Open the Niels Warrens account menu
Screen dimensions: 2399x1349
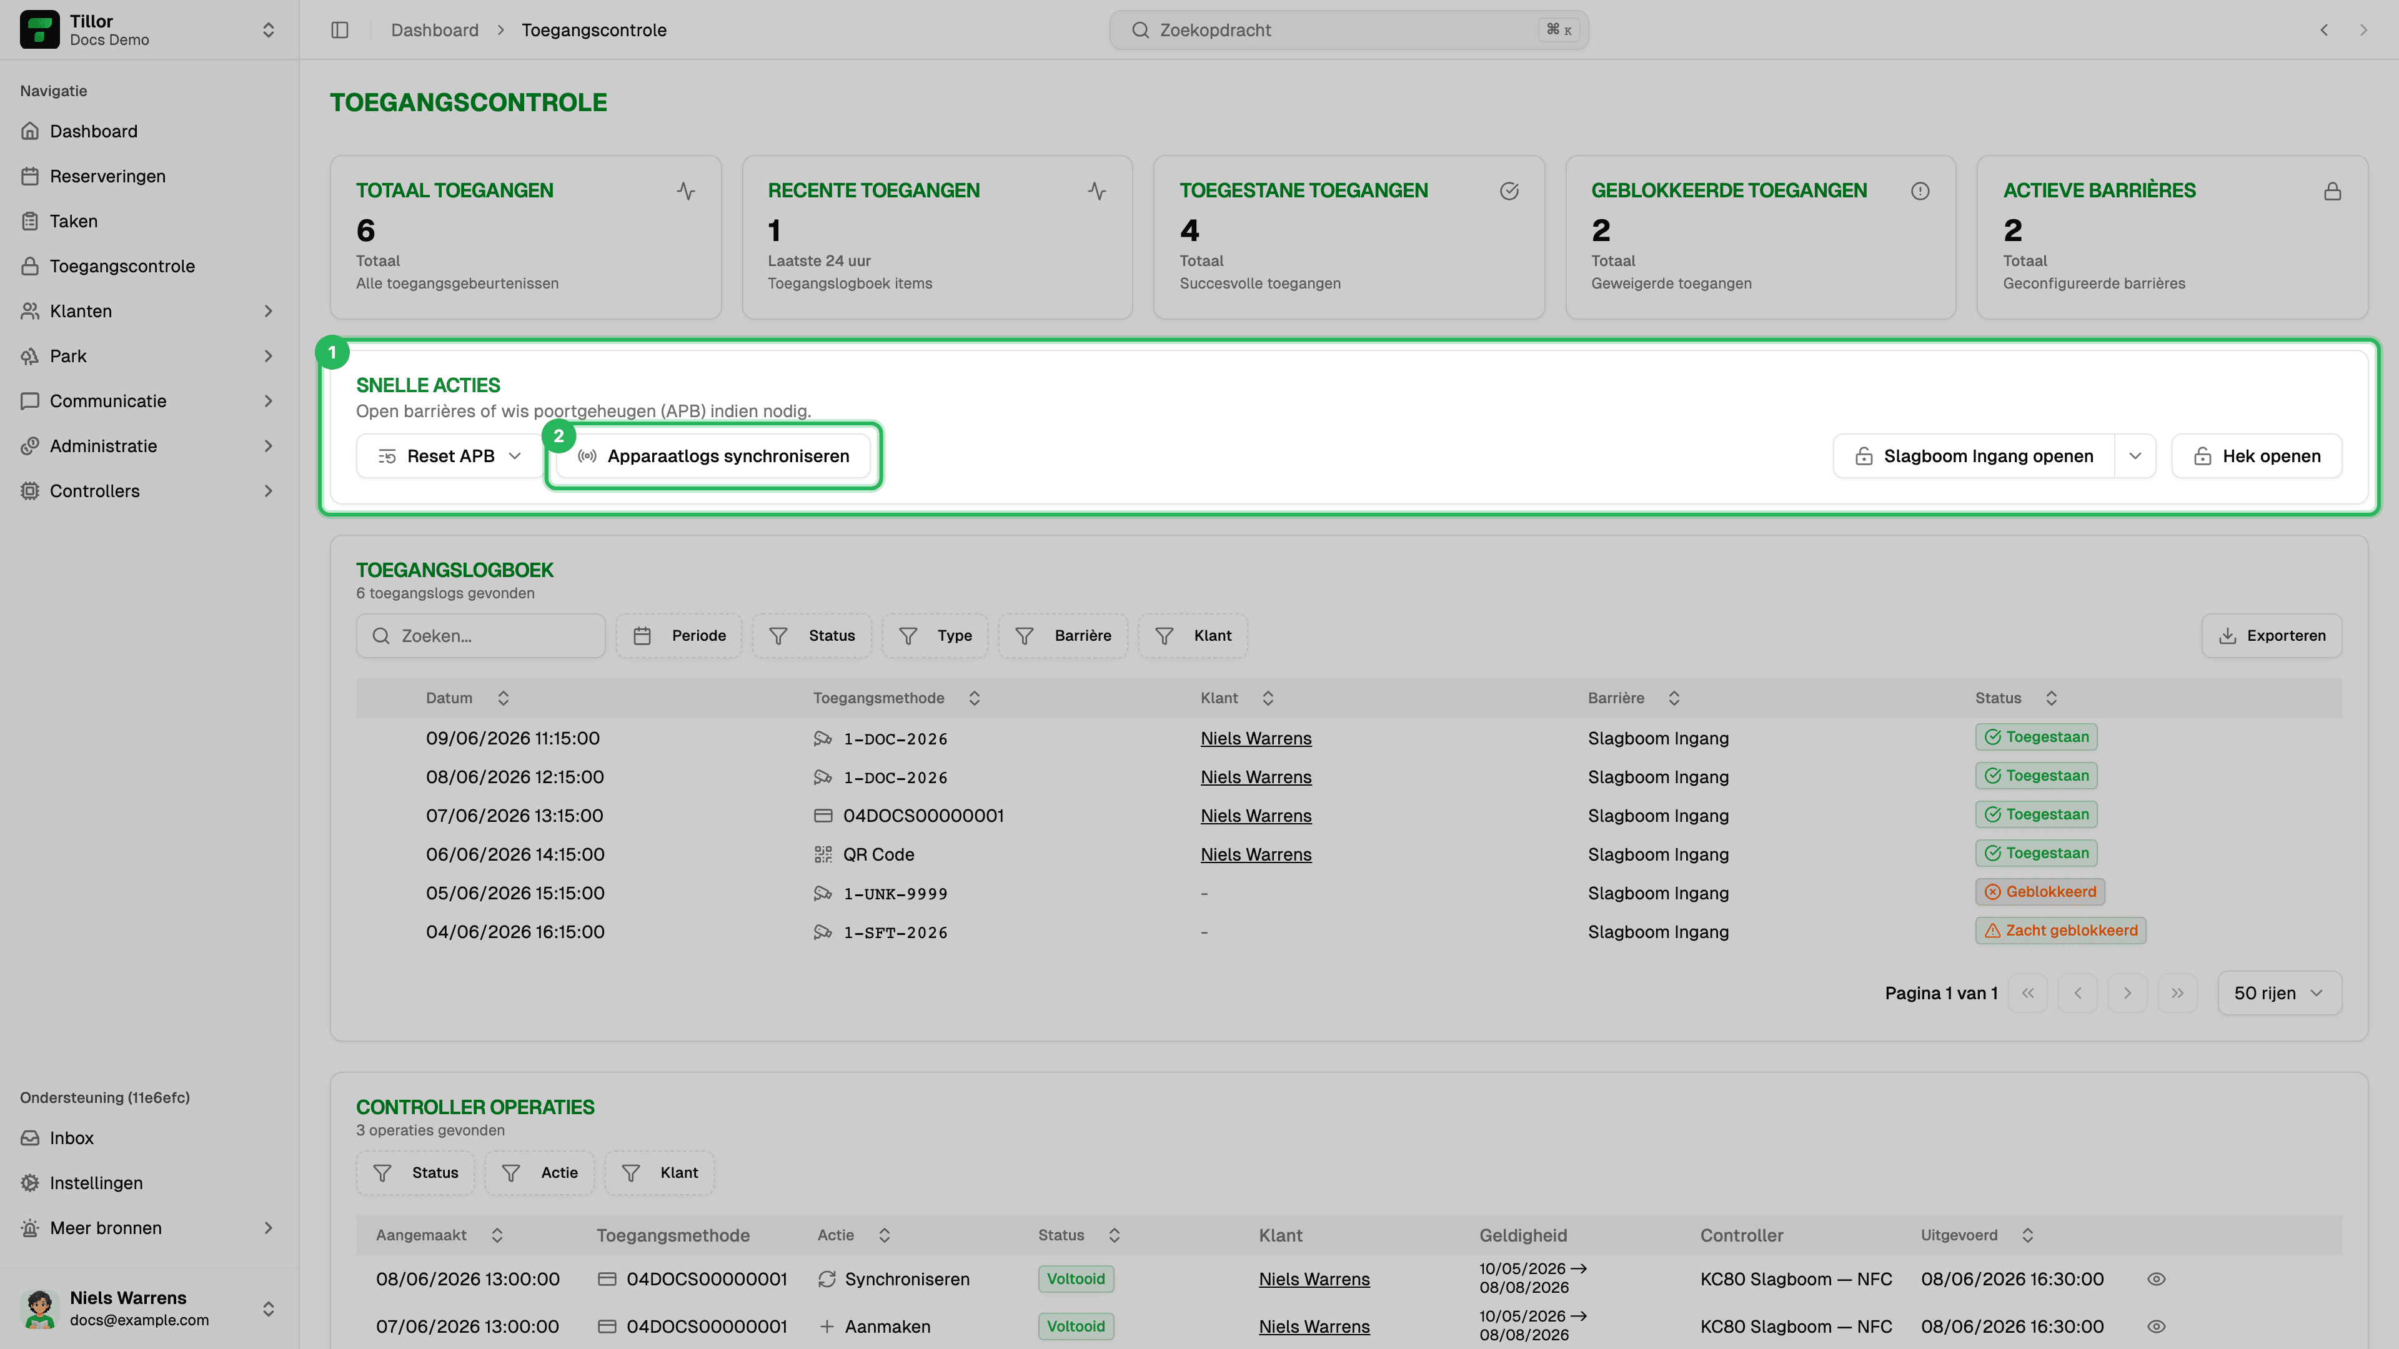pos(149,1308)
